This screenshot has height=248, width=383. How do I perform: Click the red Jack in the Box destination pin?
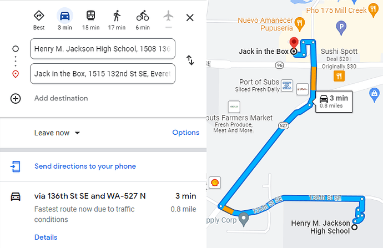[x=294, y=43]
